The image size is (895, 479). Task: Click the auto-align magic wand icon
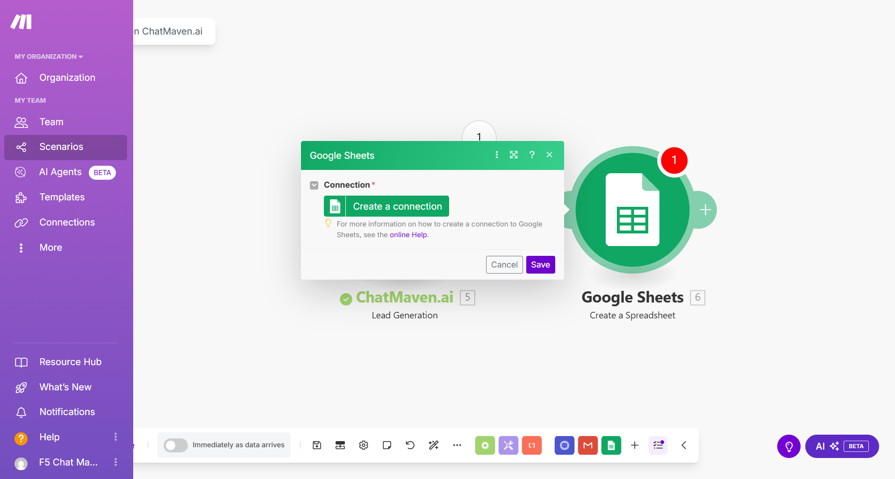(x=434, y=445)
